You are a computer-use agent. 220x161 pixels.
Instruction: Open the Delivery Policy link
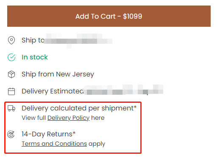[68, 118]
